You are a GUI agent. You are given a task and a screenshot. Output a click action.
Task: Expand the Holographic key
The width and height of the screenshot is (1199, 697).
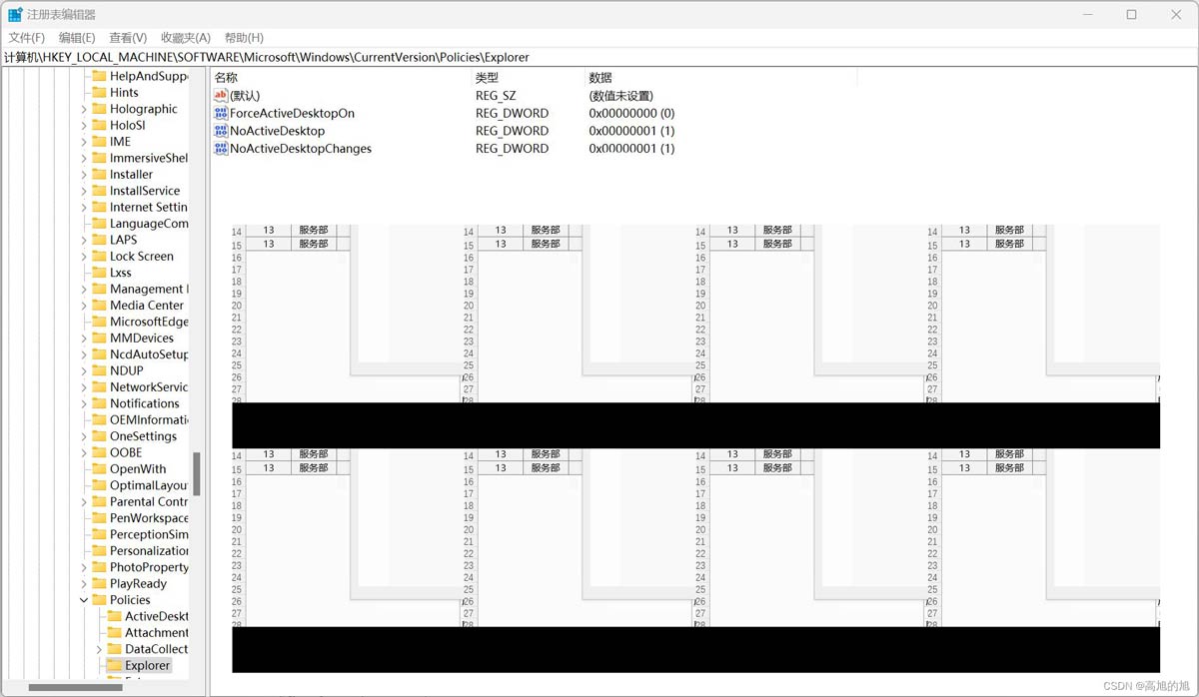(x=84, y=110)
